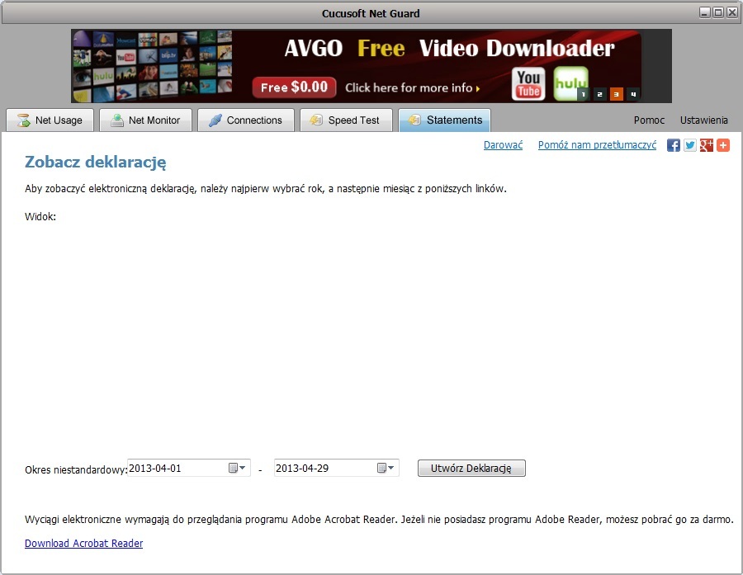
Task: Share via the Twitter icon
Action: tap(690, 145)
